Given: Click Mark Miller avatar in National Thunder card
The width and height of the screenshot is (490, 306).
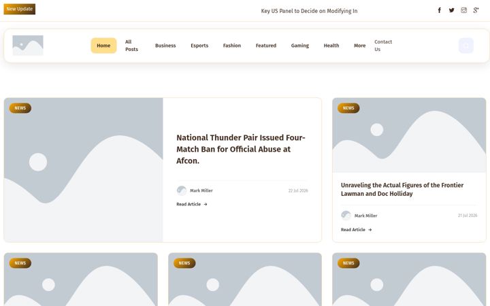Looking at the screenshot, I should [182, 190].
